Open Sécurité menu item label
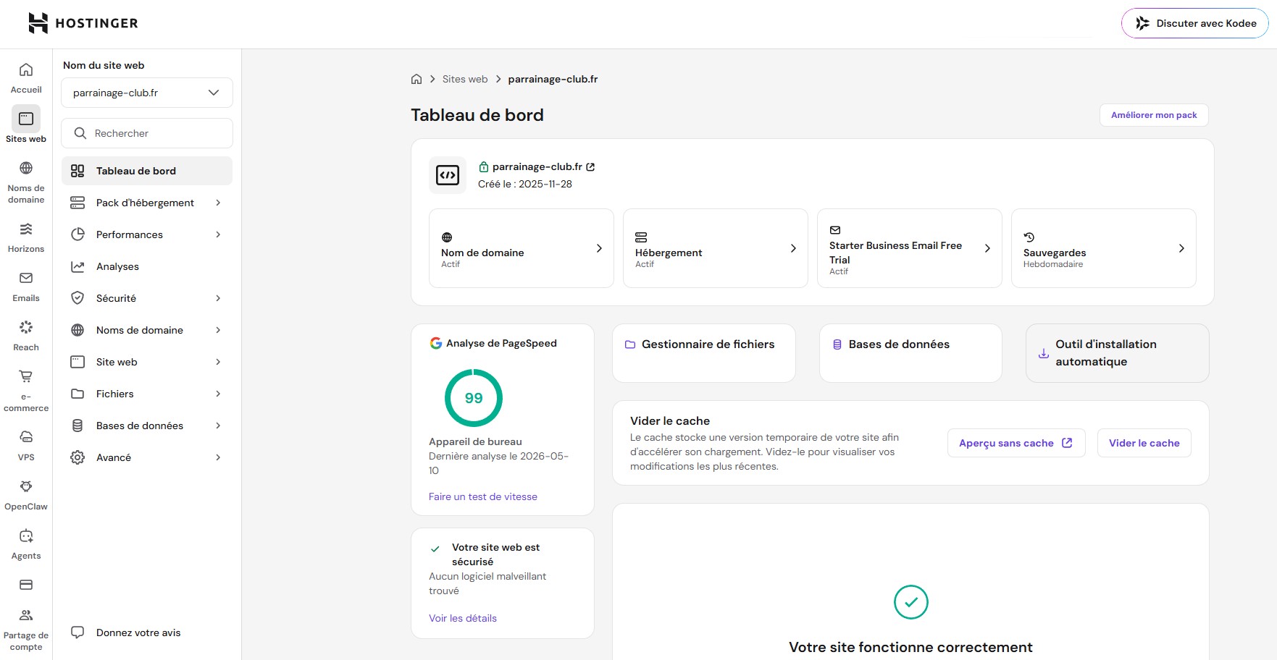1277x660 pixels. pos(116,298)
